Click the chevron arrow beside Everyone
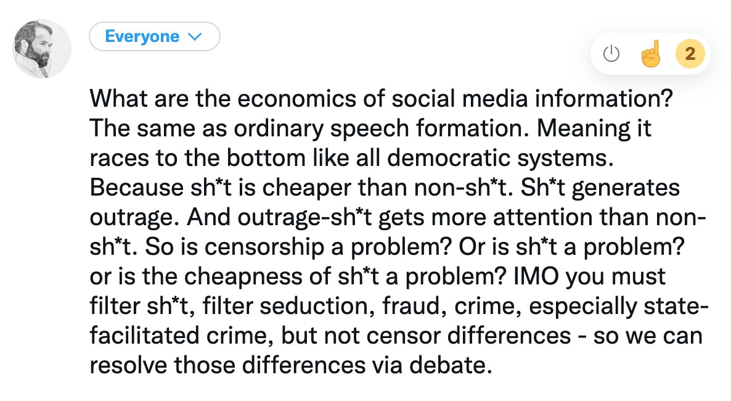This screenshot has height=401, width=731. point(194,37)
